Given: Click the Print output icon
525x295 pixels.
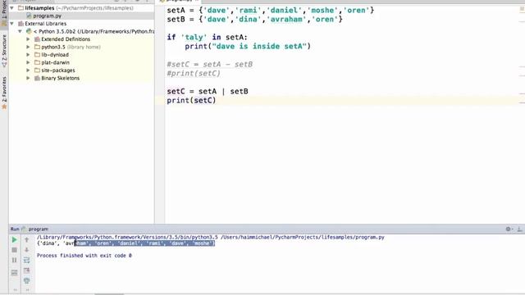Looking at the screenshot, I should coord(27,280).
